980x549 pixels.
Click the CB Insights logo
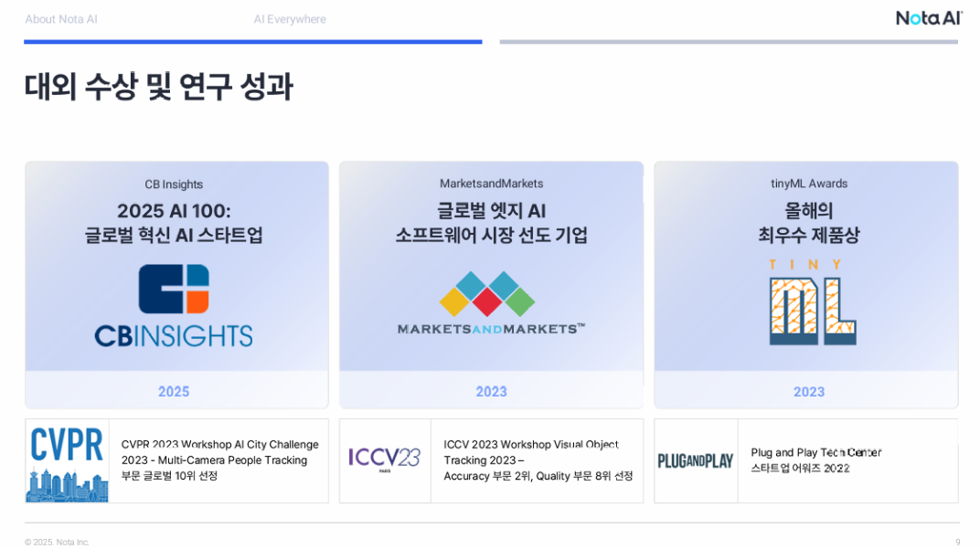pyautogui.click(x=174, y=306)
